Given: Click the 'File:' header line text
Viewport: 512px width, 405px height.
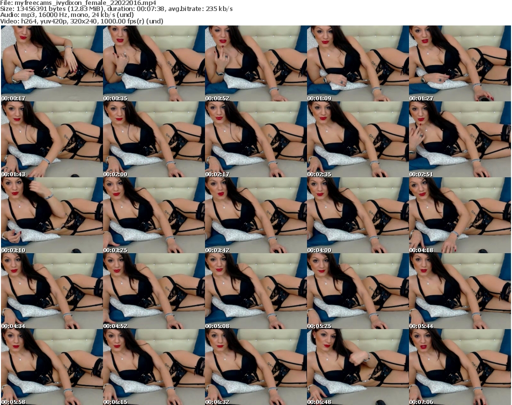Looking at the screenshot, I should tap(78, 3).
